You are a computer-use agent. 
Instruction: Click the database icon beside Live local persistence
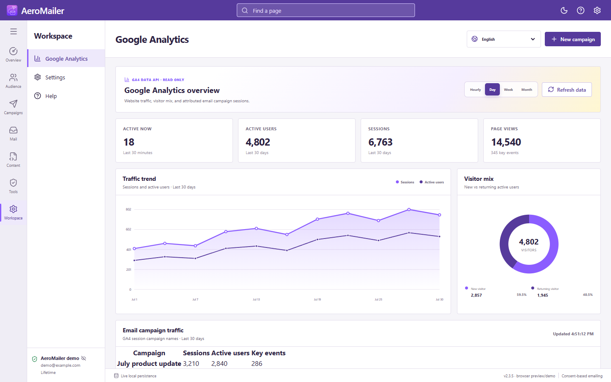[x=116, y=376]
